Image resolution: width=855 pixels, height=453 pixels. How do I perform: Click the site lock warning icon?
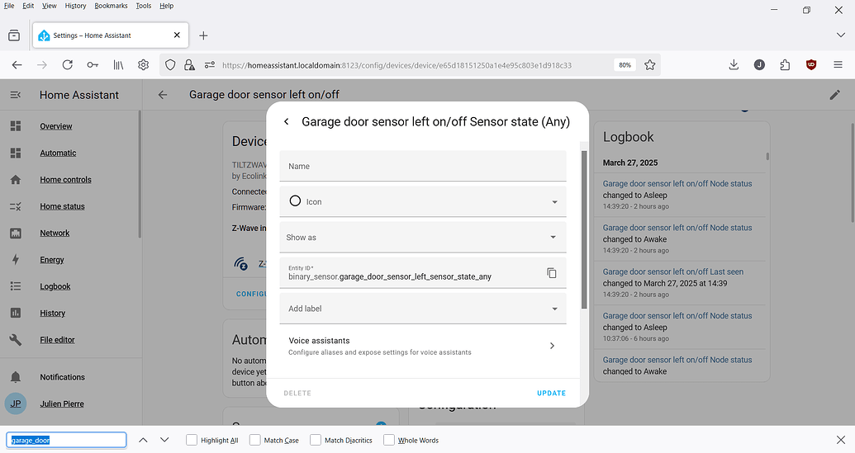[189, 65]
